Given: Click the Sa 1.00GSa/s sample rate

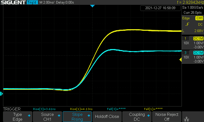Looking at the screenshot, I should (193, 7).
